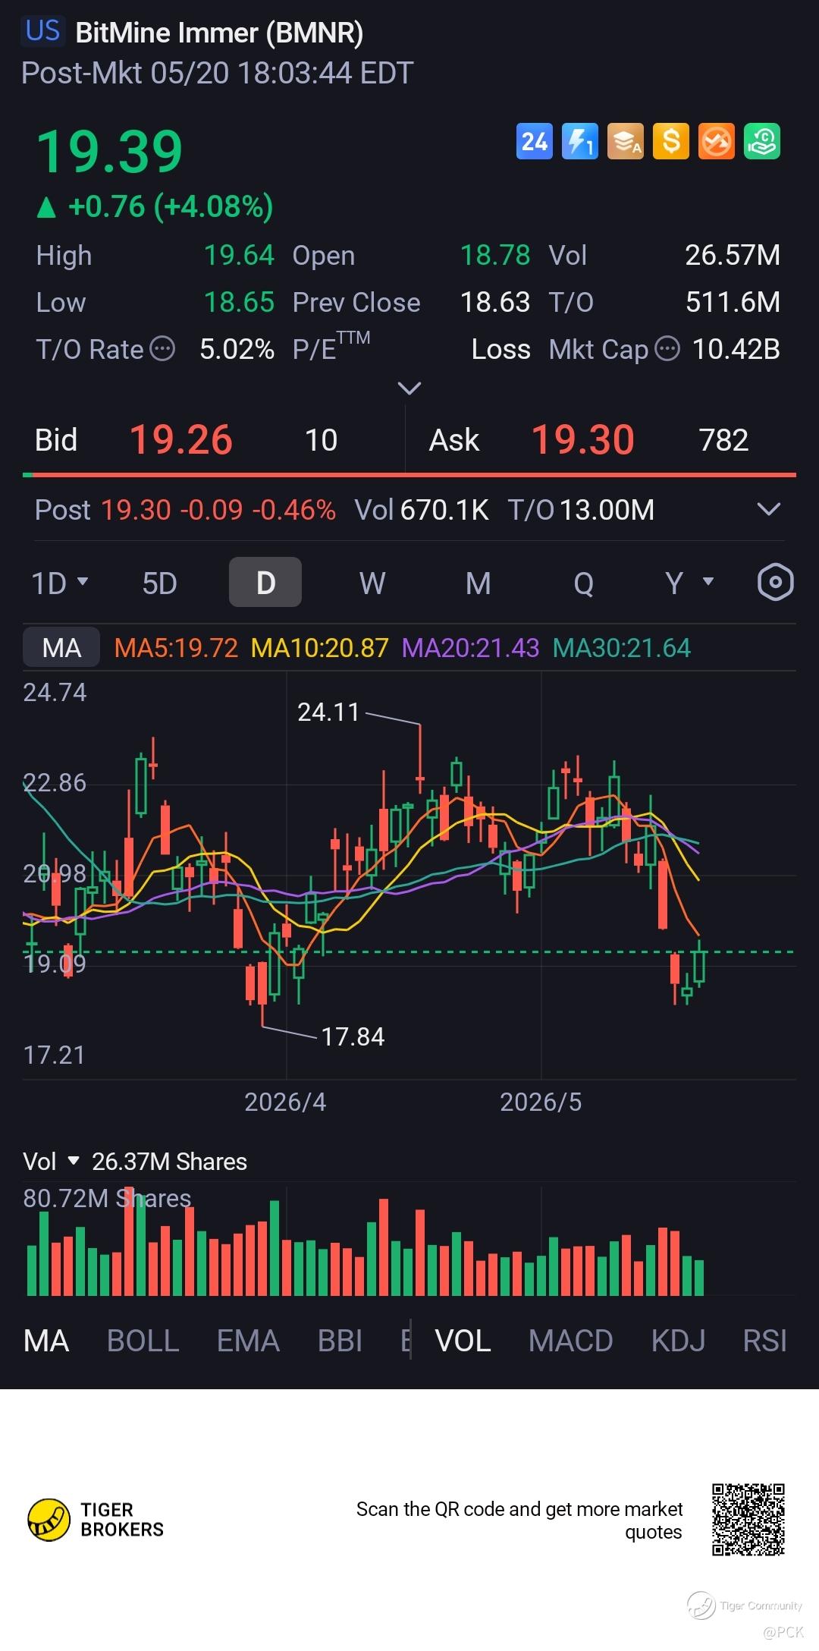Tap the blue lightning bolt icon
819x1651 pixels.
580,141
